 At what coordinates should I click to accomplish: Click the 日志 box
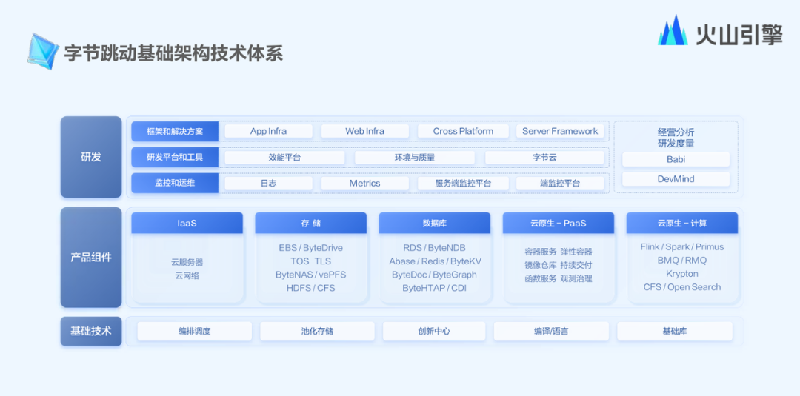[x=268, y=184]
